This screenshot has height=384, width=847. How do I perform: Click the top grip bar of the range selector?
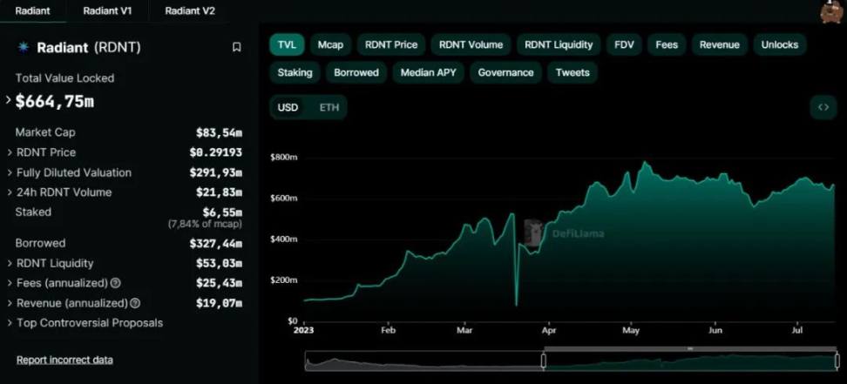click(690, 349)
